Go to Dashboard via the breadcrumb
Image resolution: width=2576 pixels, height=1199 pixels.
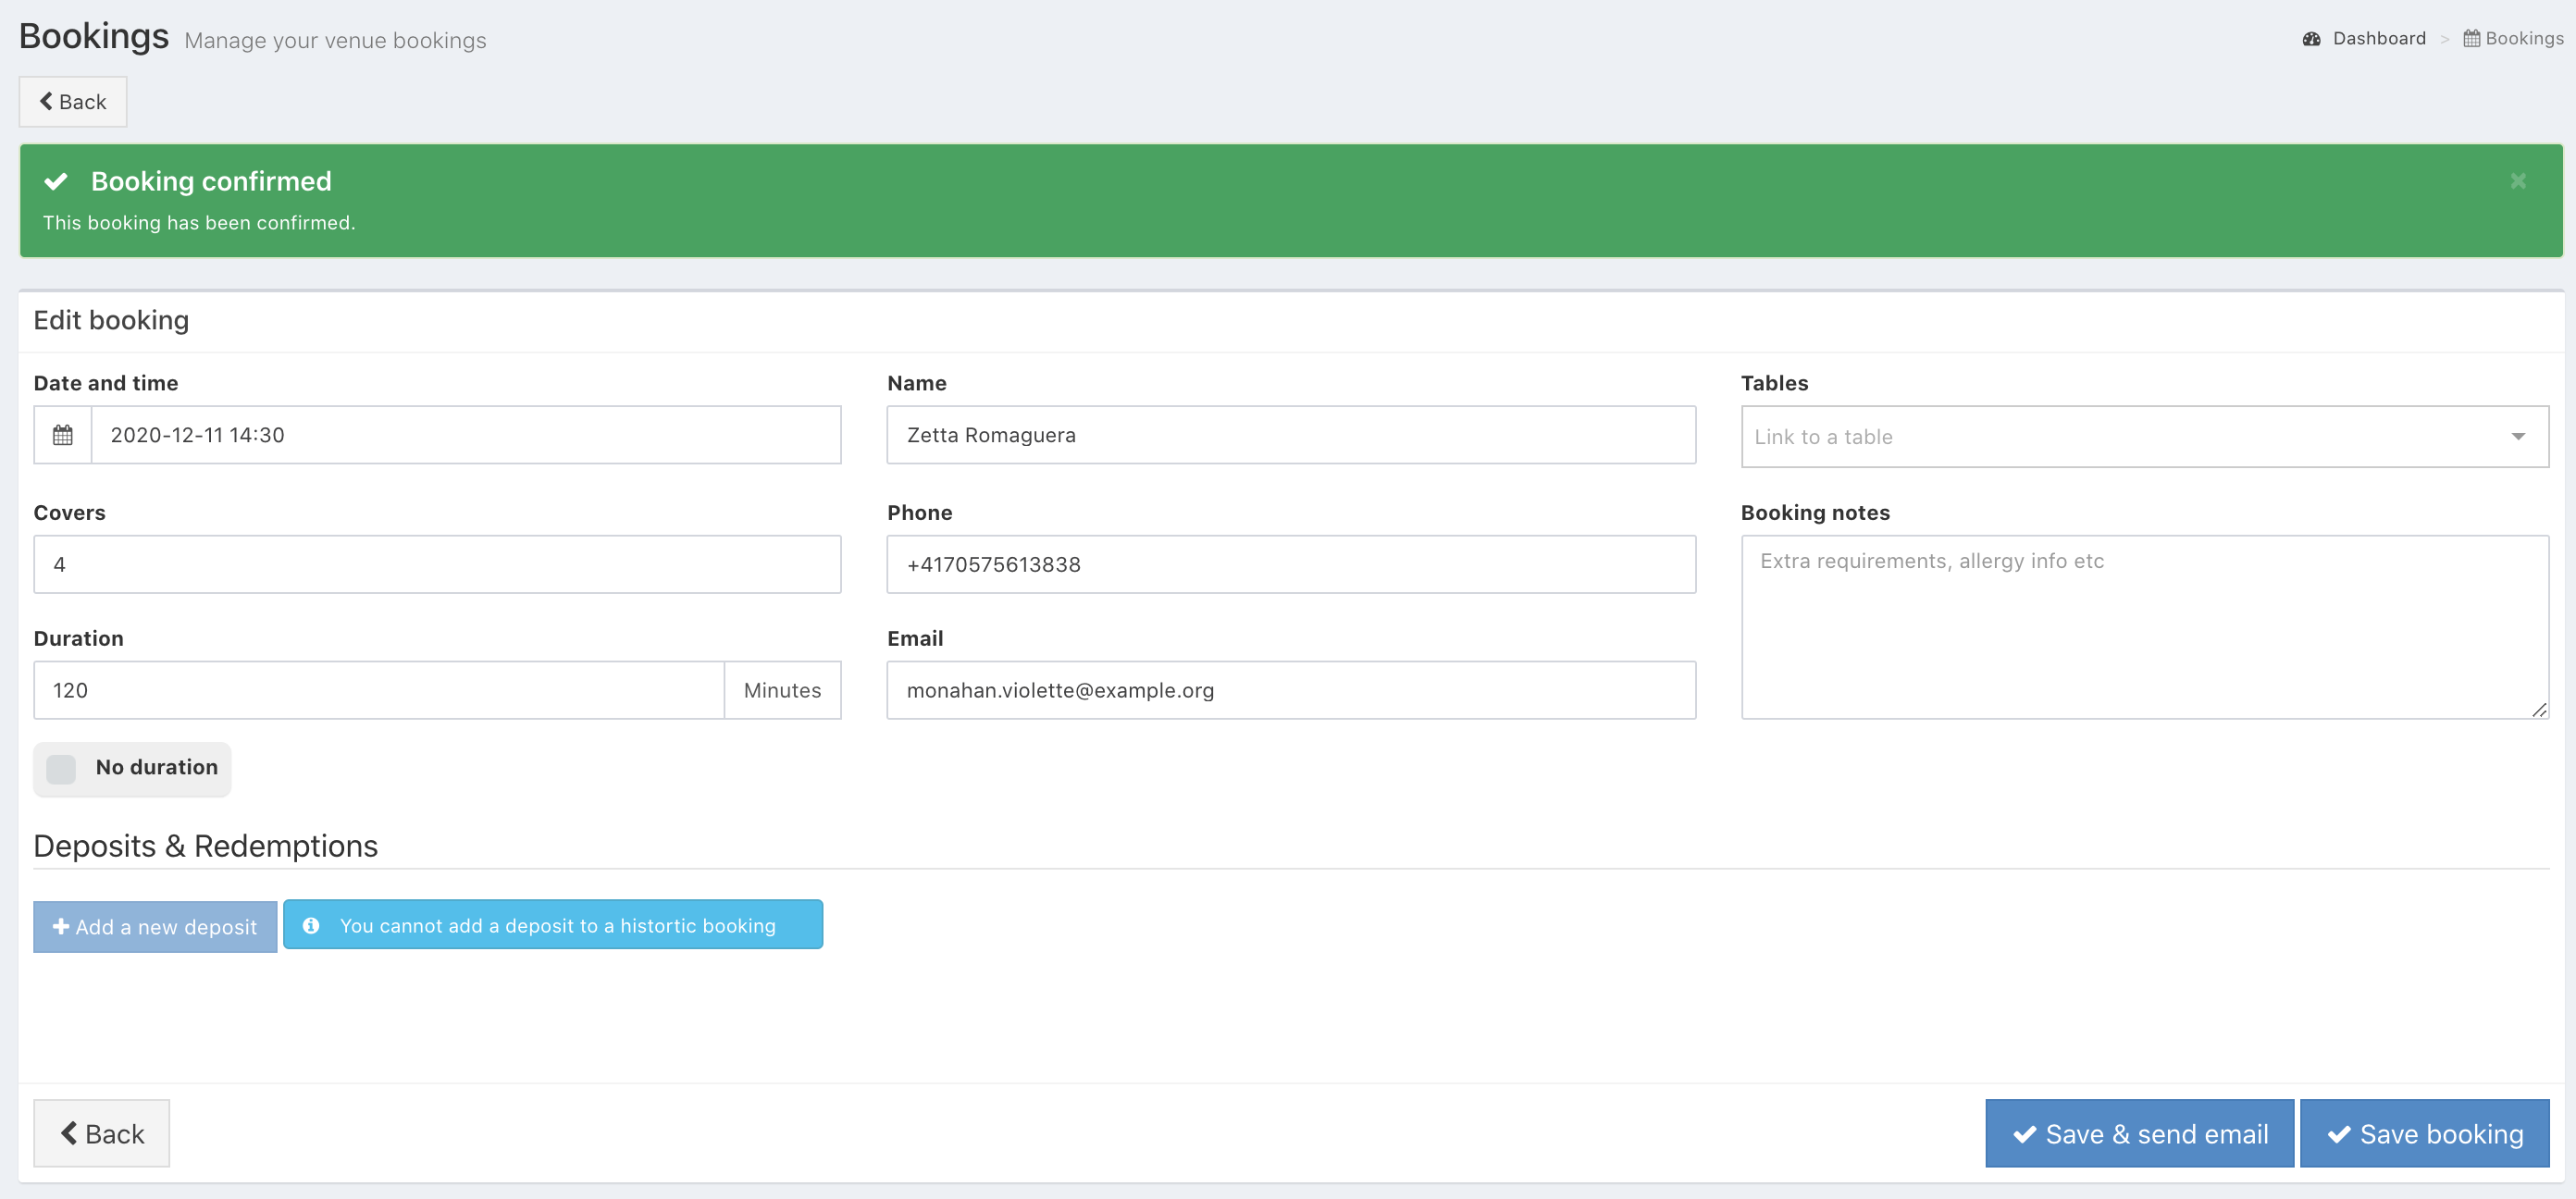click(2378, 39)
